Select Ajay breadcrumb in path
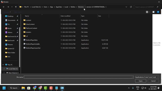 (51, 7)
